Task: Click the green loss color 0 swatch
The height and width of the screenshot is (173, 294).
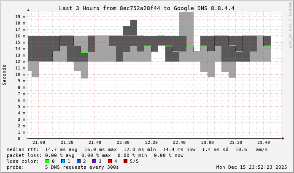Action: pyautogui.click(x=48, y=161)
